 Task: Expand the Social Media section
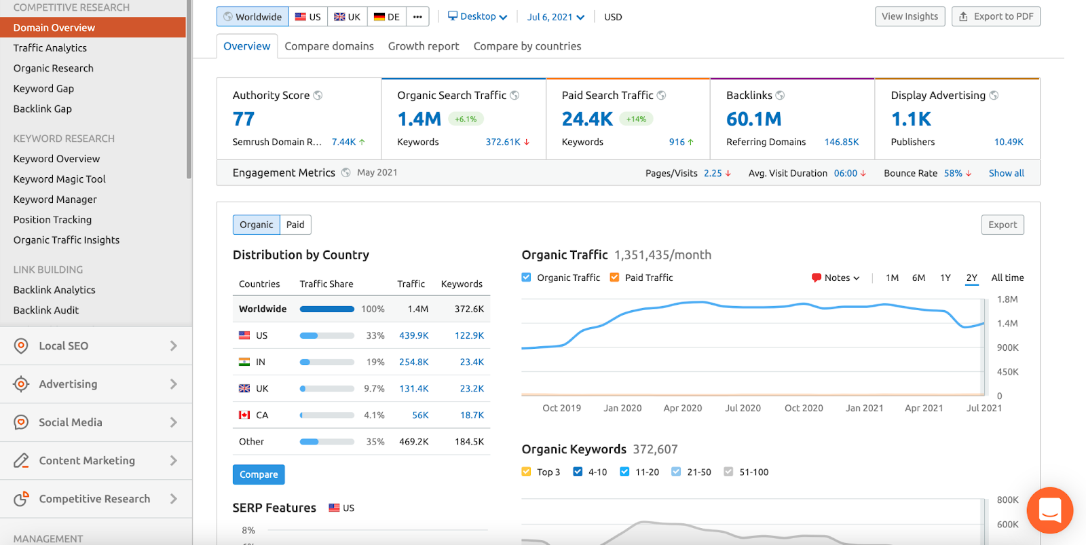coord(173,422)
